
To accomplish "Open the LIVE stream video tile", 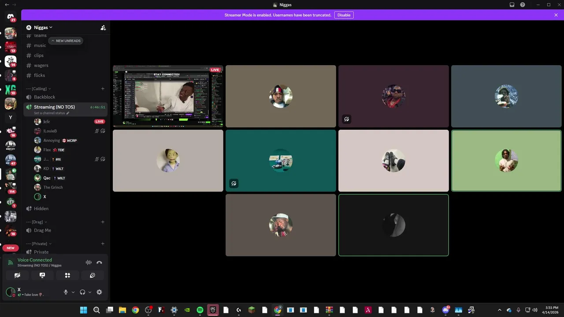I will pos(168,96).
